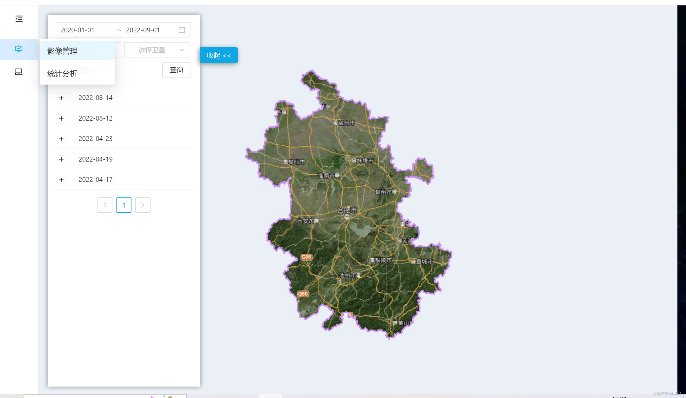Screen dimensions: 686x398
Task: Expand the 2022-08-12 image entry
Action: [x=61, y=118]
